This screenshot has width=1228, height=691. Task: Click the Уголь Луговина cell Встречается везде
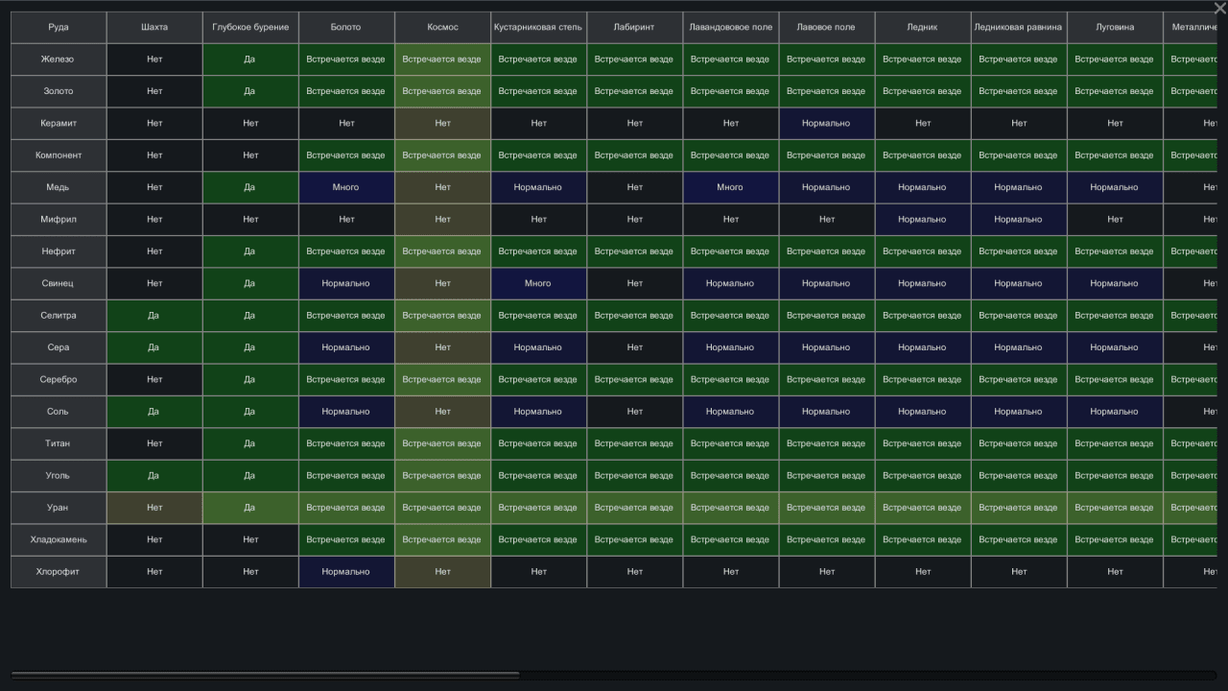click(1114, 475)
